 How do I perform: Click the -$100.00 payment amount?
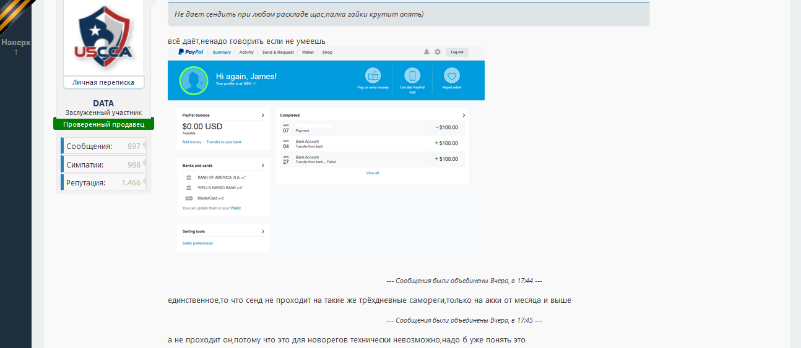[447, 128]
